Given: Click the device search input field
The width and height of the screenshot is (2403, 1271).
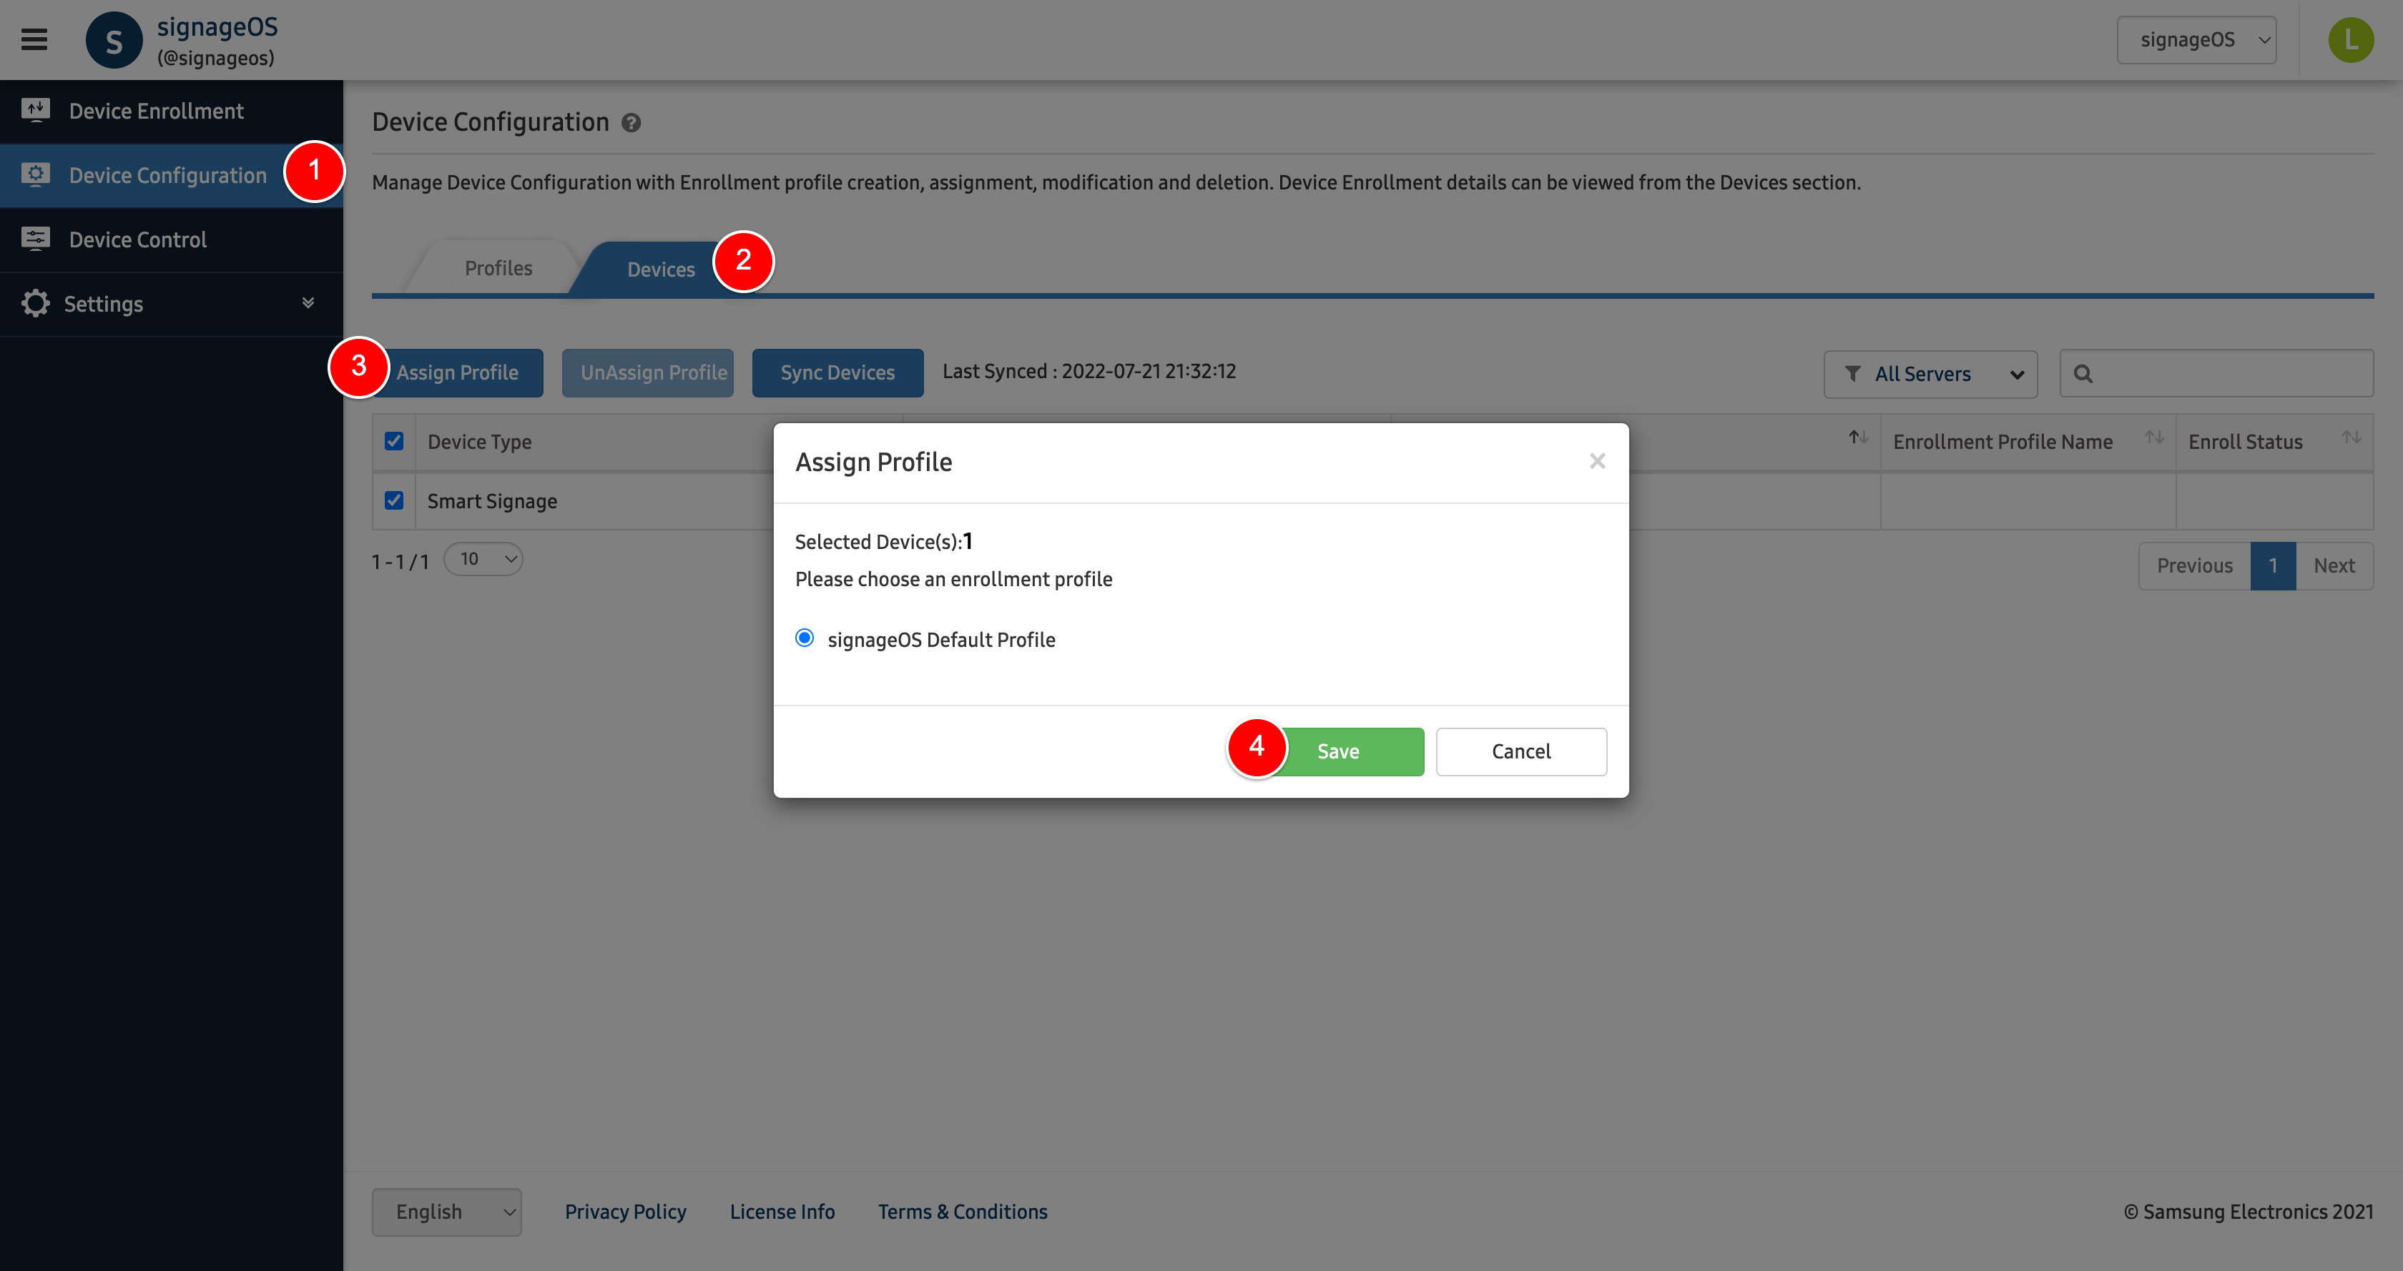Looking at the screenshot, I should [2229, 374].
